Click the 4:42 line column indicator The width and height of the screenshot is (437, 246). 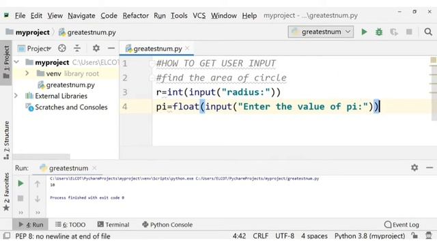click(x=239, y=236)
